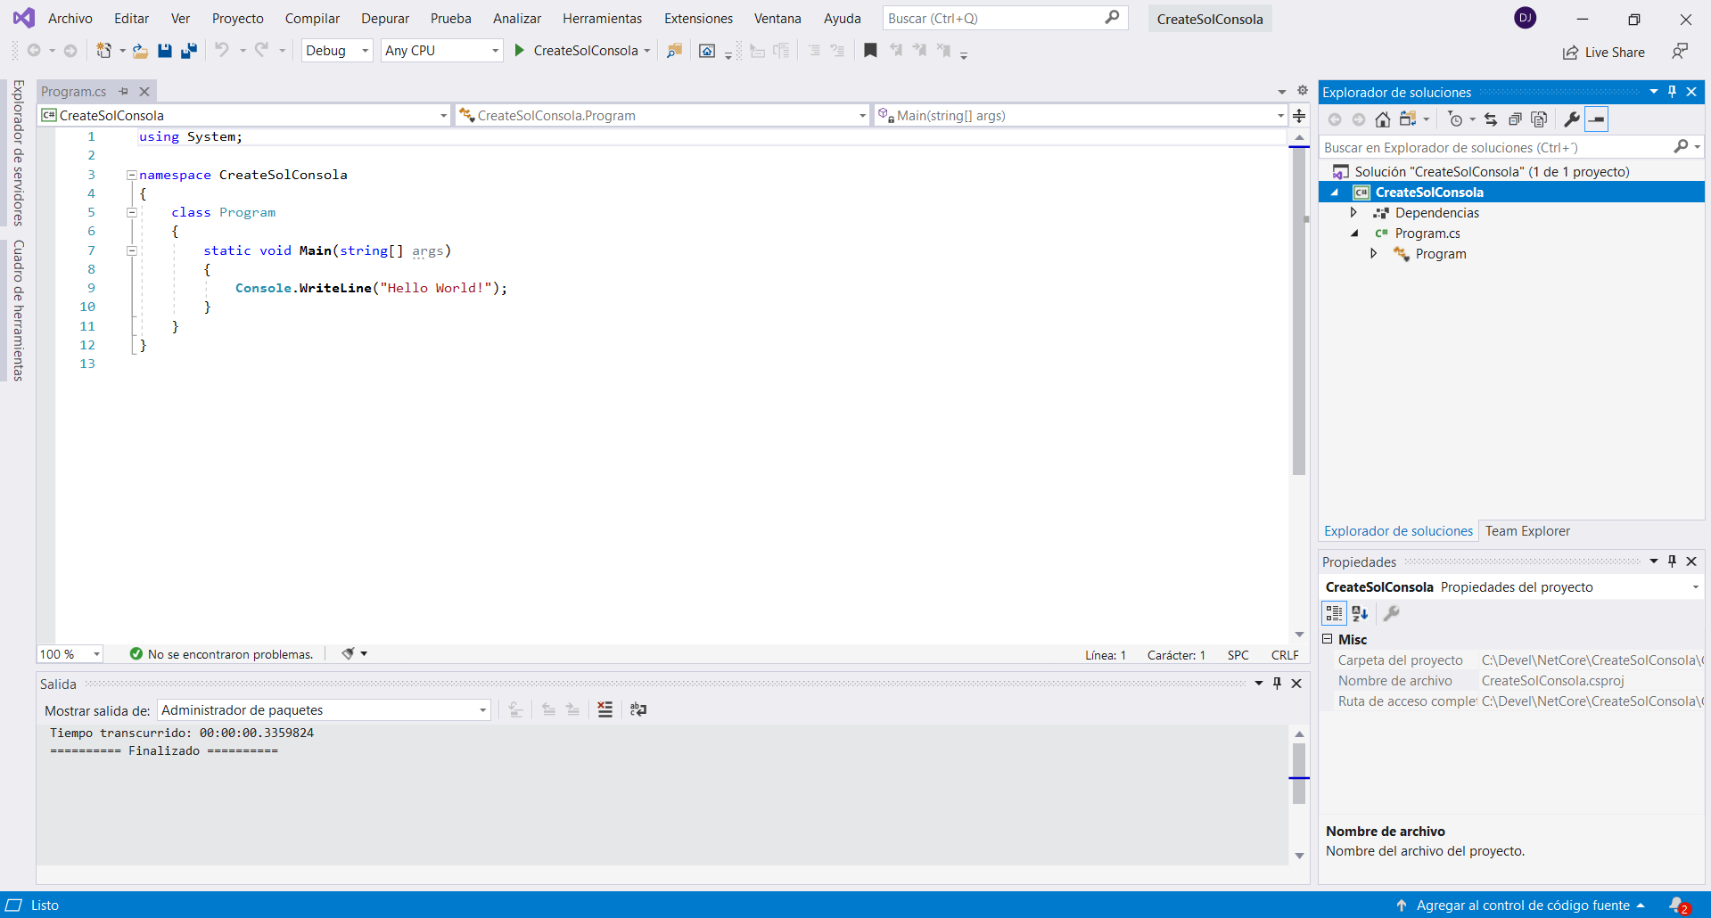Image resolution: width=1711 pixels, height=918 pixels.
Task: Expand the Dependencias tree node
Action: coord(1353,213)
